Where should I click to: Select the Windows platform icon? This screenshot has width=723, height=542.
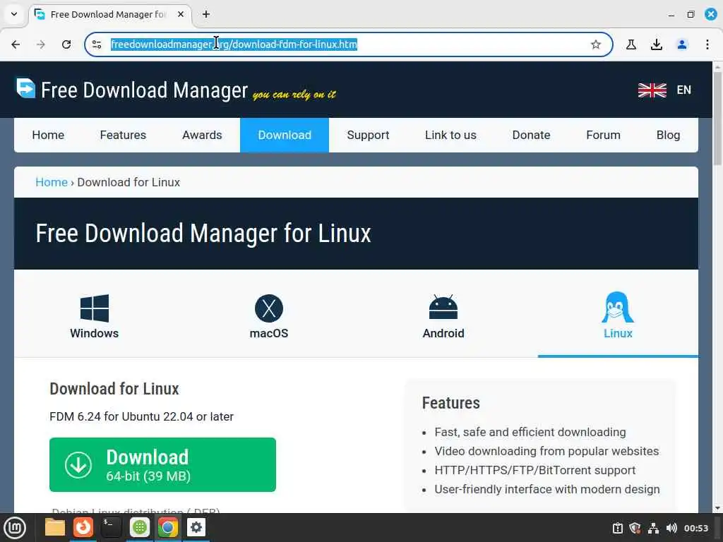click(x=95, y=308)
